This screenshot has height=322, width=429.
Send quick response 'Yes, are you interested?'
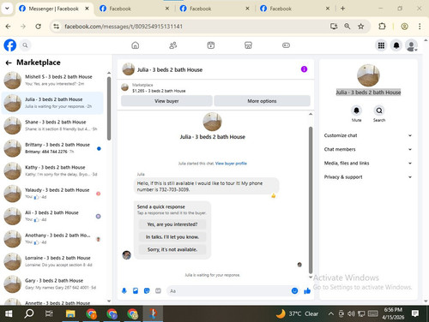coord(172,224)
